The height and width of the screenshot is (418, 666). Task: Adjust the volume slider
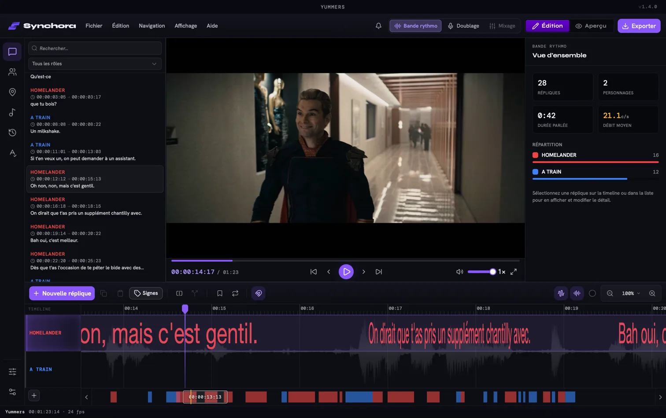[481, 272]
